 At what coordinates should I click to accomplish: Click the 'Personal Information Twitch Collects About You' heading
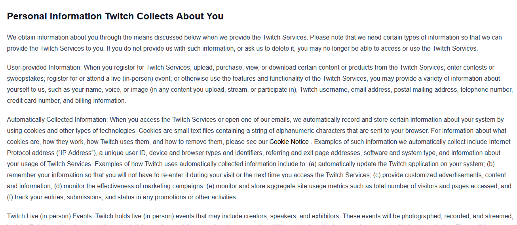(115, 16)
